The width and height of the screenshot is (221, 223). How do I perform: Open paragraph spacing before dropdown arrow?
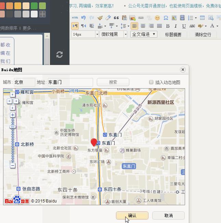click(105, 26)
